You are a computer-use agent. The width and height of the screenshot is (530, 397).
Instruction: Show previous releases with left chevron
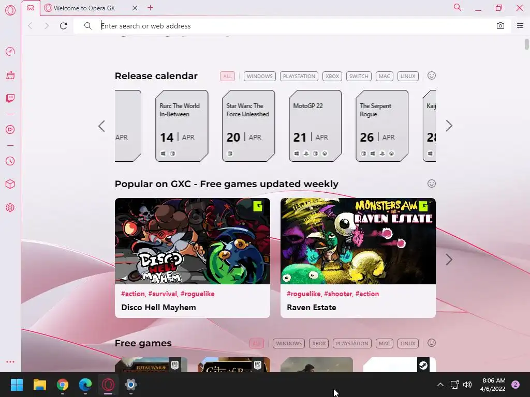point(101,126)
